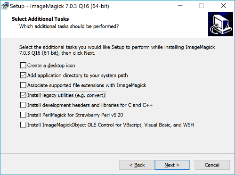The image size is (235, 175).
Task: Click the instruction paragraph about additional tasks
Action: coord(117,50)
